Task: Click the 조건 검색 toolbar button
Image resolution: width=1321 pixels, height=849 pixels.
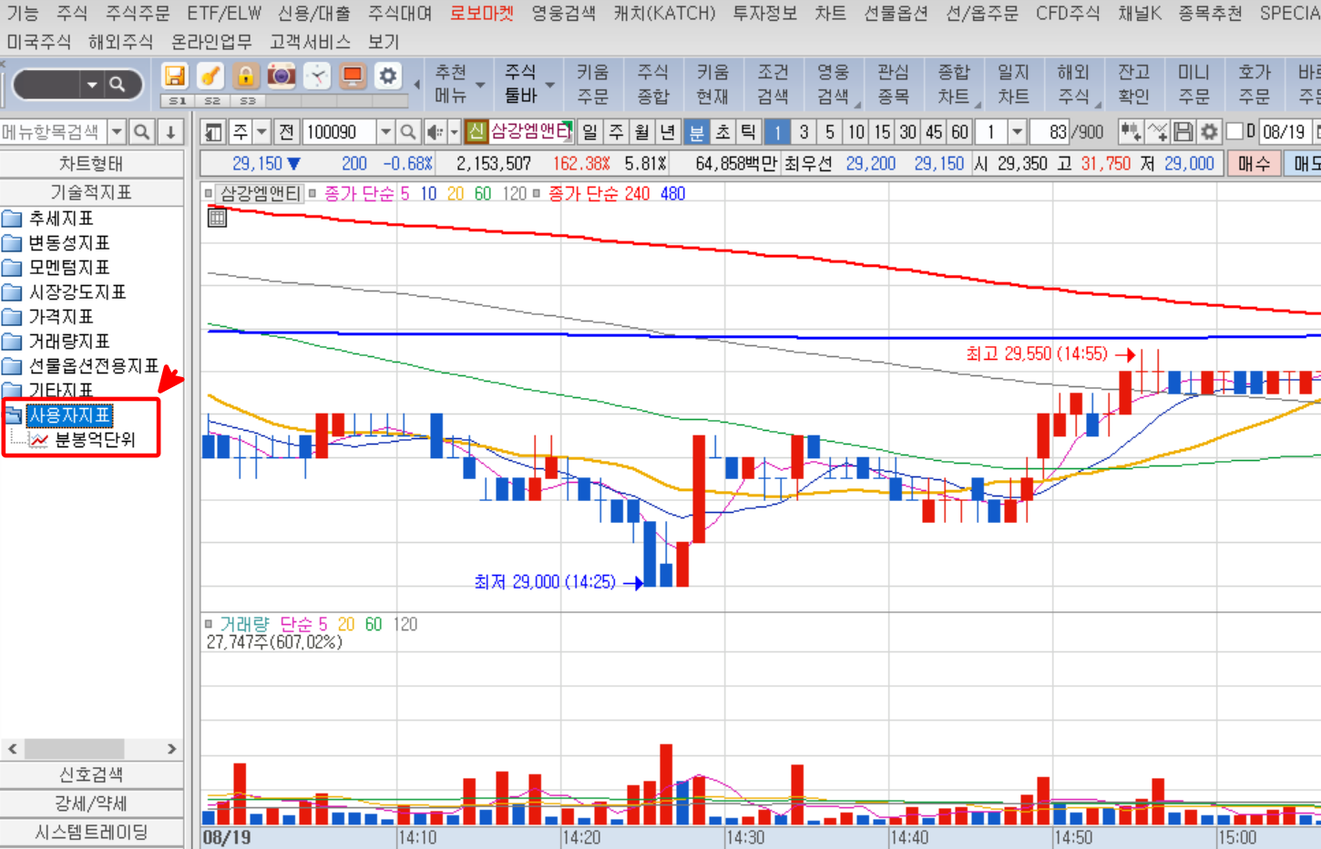Action: (x=773, y=84)
